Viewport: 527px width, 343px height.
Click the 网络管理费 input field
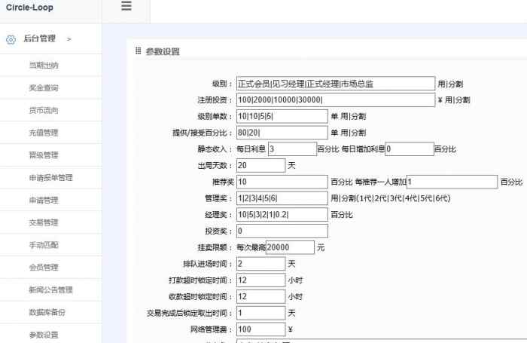point(260,329)
